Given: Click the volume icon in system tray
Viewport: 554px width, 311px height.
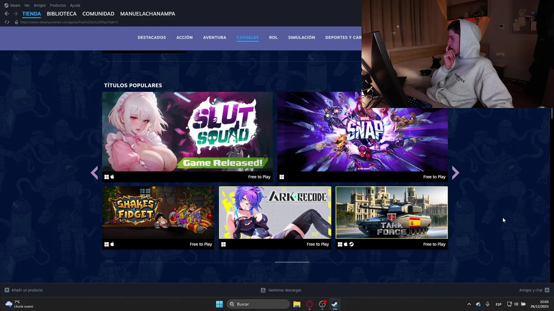Looking at the screenshot, I should point(516,304).
